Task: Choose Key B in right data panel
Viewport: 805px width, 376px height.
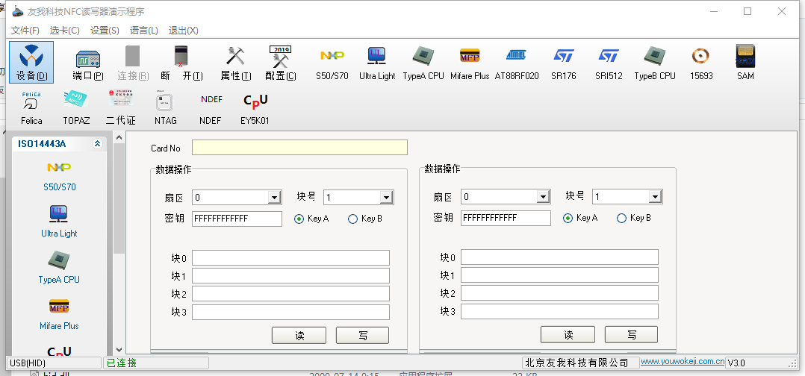Action: click(x=622, y=219)
